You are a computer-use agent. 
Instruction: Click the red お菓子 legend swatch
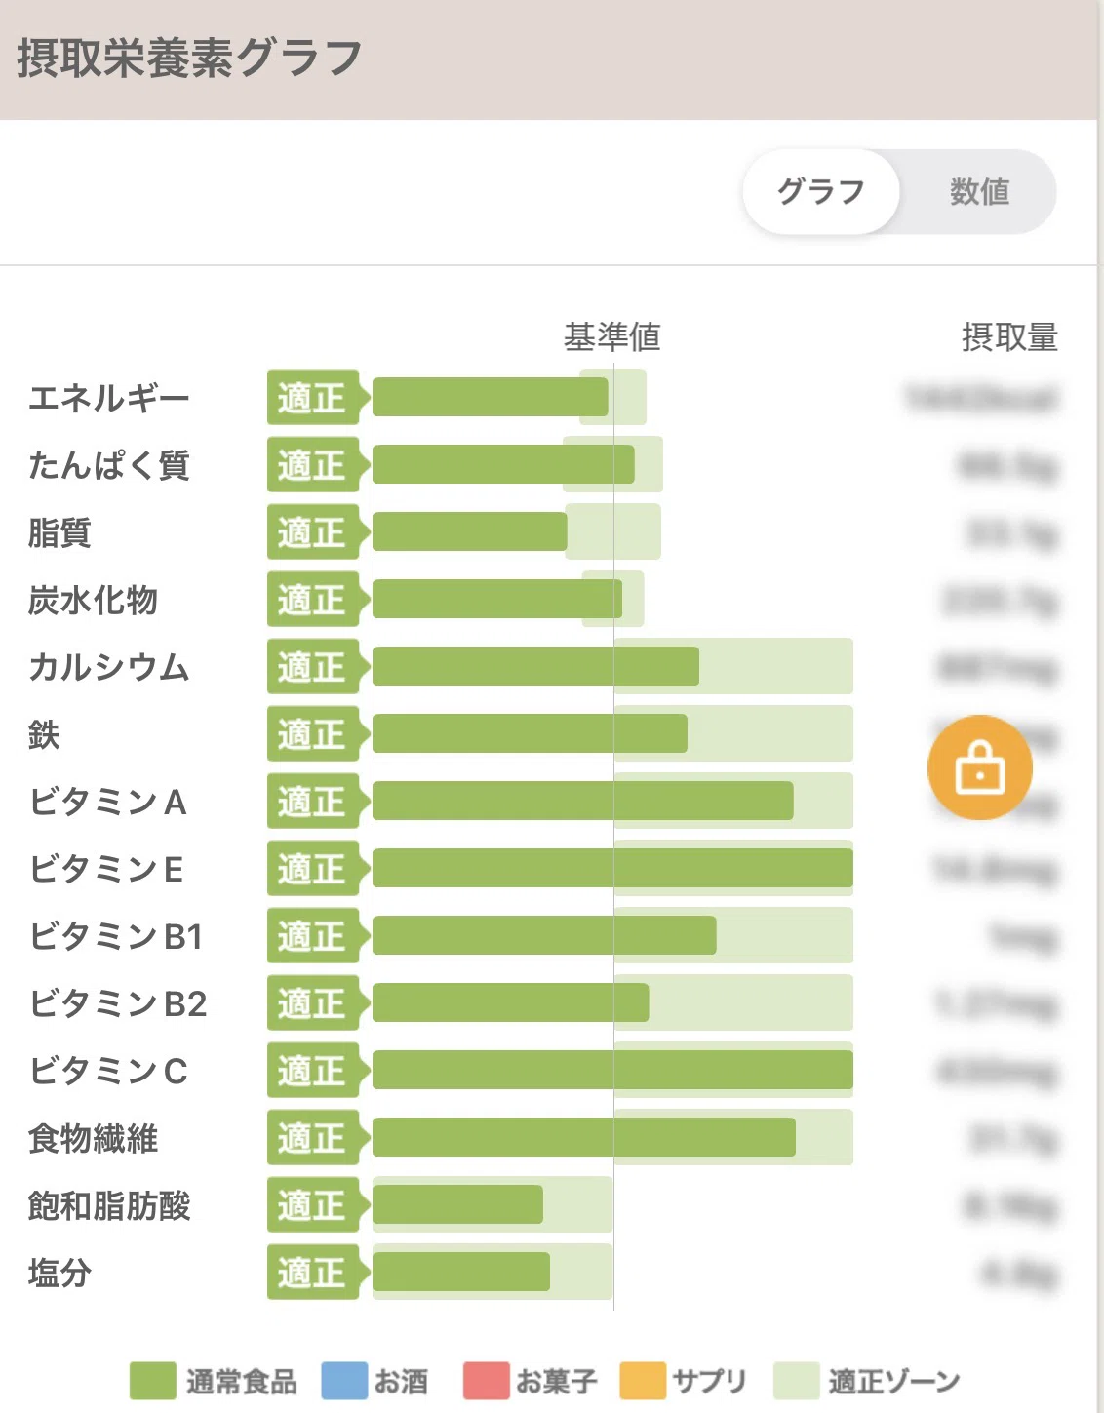(x=486, y=1381)
